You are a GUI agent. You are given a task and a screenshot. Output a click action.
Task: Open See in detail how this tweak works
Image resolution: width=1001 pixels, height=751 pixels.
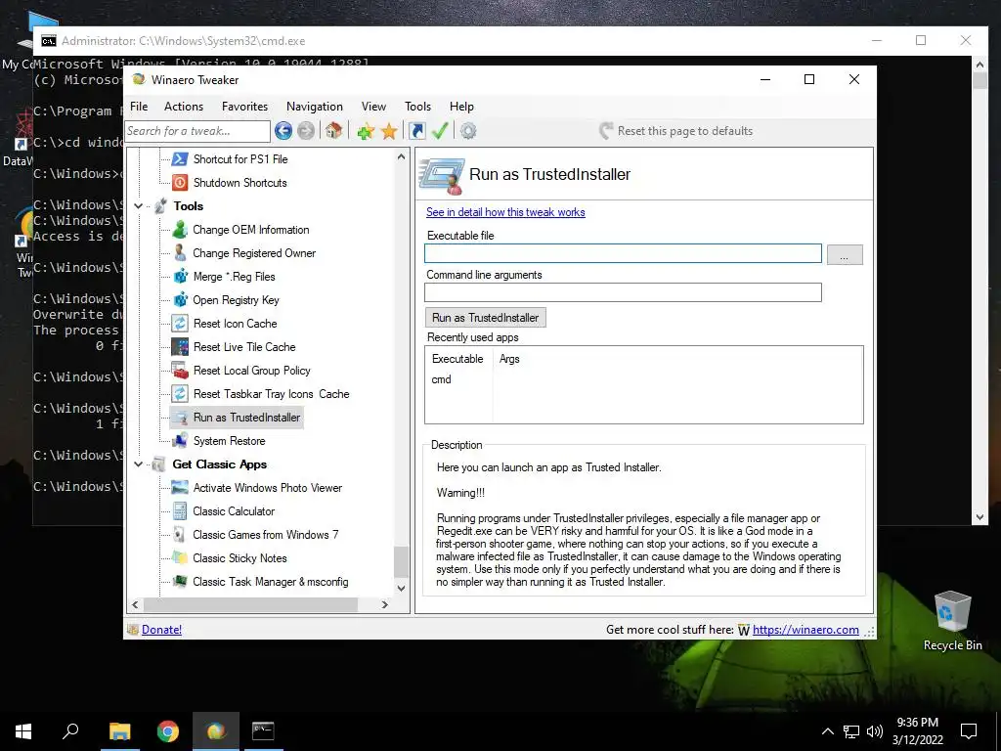[505, 212]
